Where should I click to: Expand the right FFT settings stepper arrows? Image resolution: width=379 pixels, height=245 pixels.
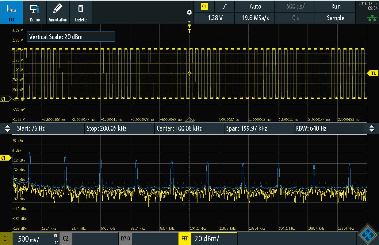click(x=372, y=128)
